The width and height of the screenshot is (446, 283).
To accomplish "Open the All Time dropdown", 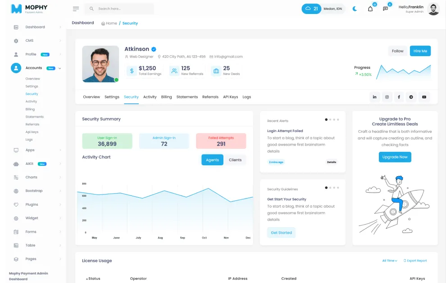I will click(x=389, y=261).
